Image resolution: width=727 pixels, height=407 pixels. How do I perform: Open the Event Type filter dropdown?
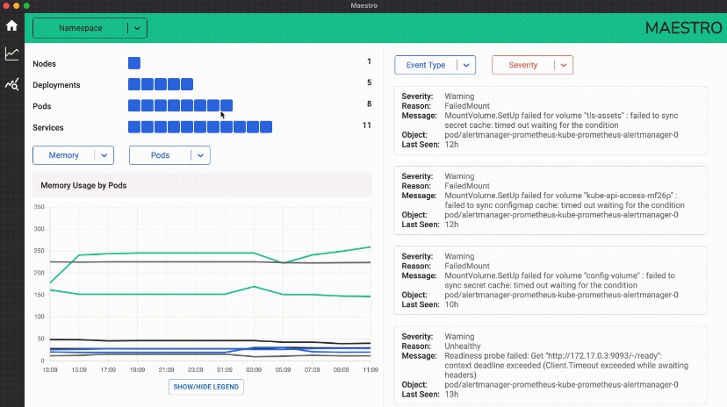coord(435,65)
